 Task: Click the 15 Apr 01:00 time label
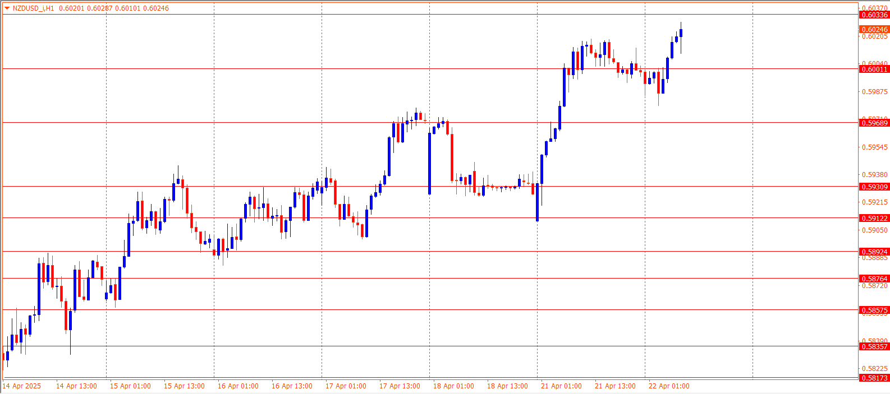(x=130, y=386)
